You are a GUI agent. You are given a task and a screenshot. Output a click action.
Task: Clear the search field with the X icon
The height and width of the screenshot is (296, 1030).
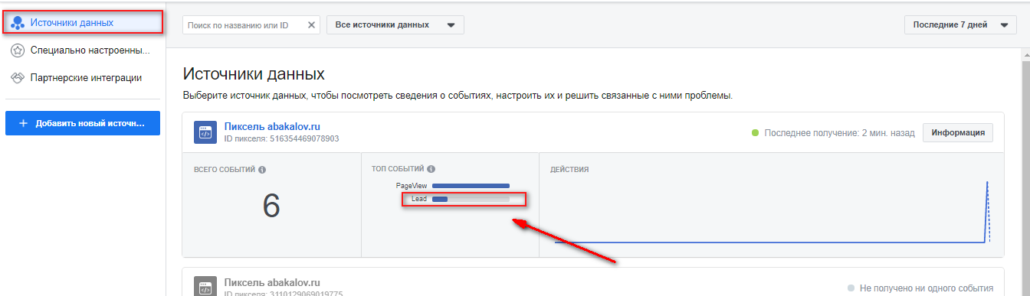click(x=311, y=25)
